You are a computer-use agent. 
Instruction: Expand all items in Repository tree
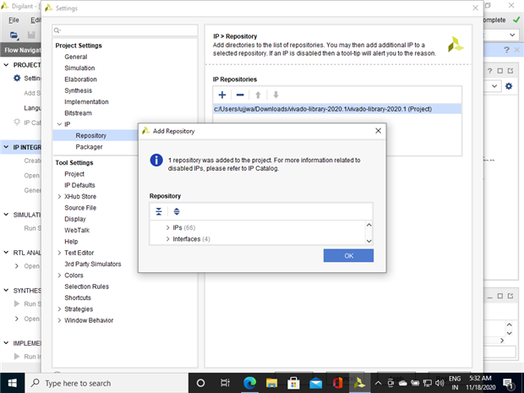[x=177, y=211]
